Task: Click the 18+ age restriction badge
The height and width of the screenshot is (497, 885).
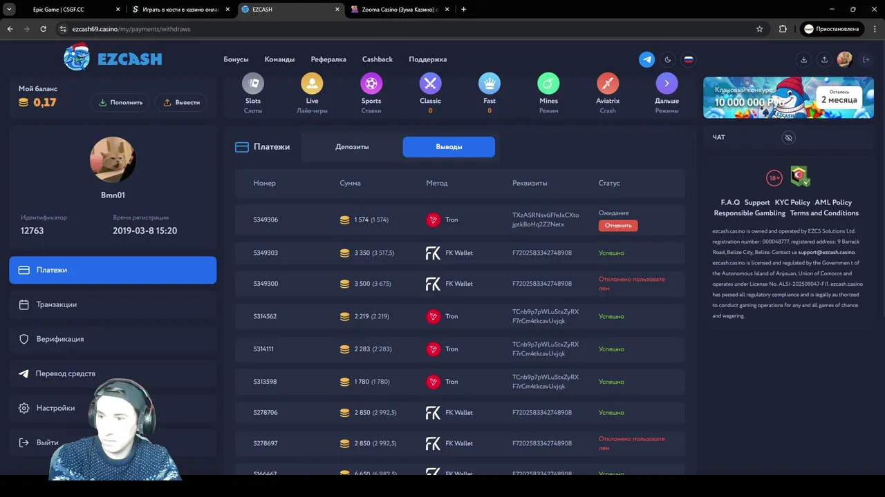Action: [x=774, y=178]
